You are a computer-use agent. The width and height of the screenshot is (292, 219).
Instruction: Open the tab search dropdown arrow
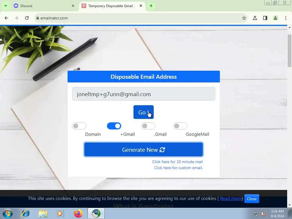click(x=6, y=6)
